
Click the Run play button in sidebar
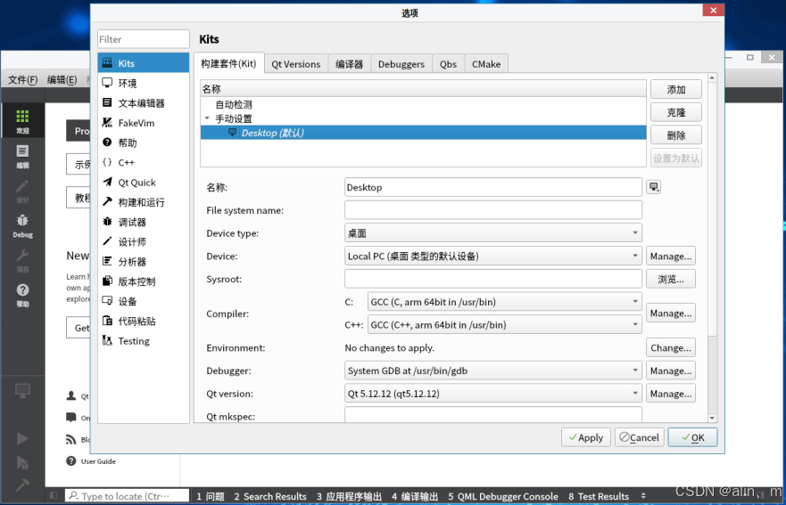22,438
